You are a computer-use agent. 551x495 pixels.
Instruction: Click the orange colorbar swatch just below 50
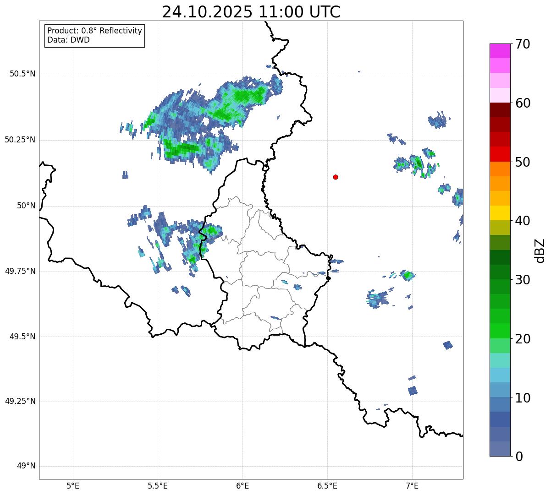pos(500,169)
